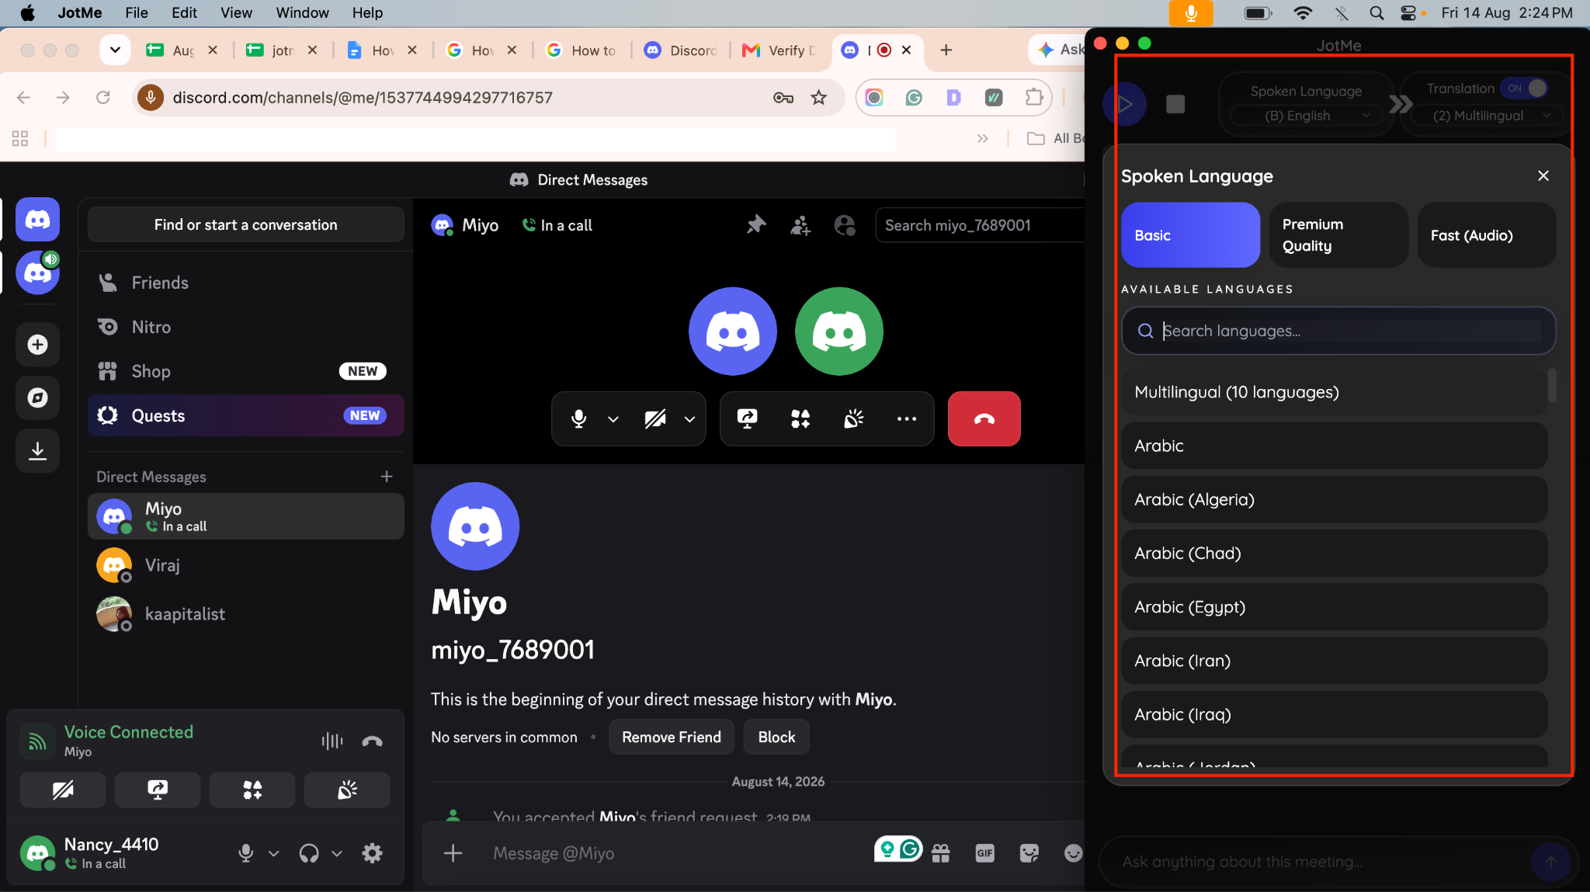
Task: Select the Basic quality tab
Action: point(1190,235)
